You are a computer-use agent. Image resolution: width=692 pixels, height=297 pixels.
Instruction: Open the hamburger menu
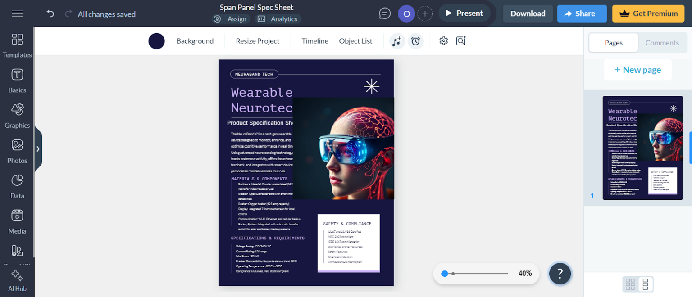point(17,13)
